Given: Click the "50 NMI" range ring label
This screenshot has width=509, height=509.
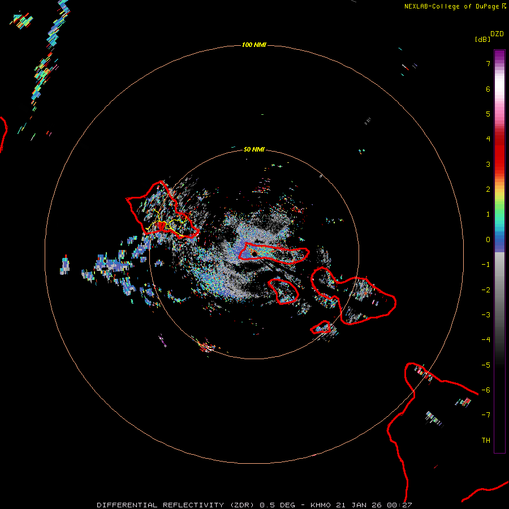Looking at the screenshot, I should click(x=254, y=149).
